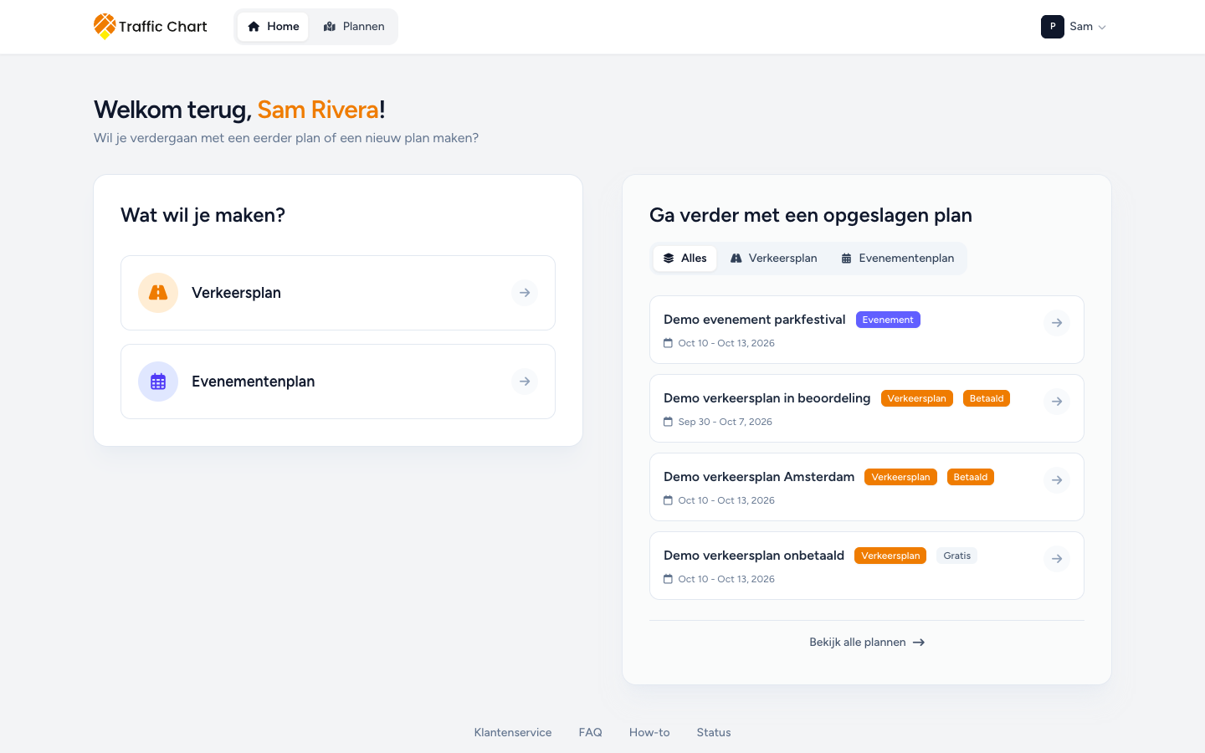
Task: Click the orange Verkeersplan road icon
Action: click(x=158, y=293)
